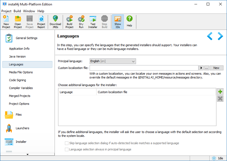
Task: Open the variable selector arrow for custom localization file
Action: (x=201, y=68)
